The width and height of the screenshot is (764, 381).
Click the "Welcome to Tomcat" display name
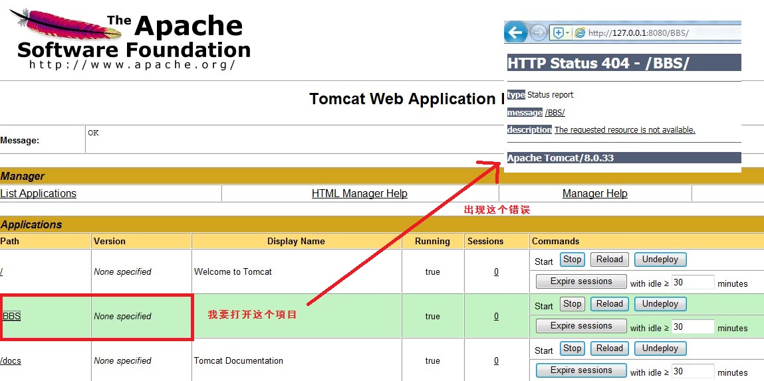(x=233, y=271)
